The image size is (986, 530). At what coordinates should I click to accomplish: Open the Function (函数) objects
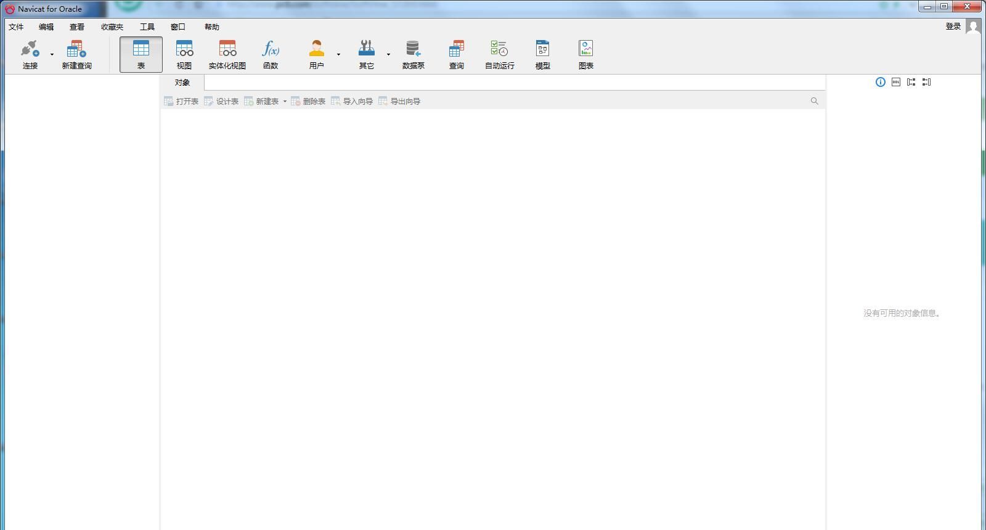[x=271, y=54]
